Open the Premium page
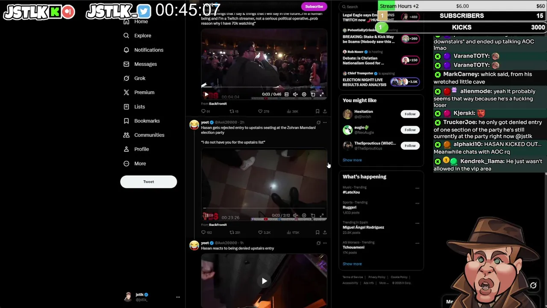 pyautogui.click(x=138, y=92)
